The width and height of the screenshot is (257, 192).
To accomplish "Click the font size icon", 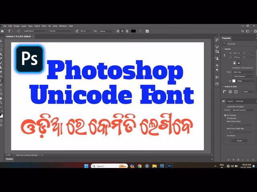I will click(77, 31).
